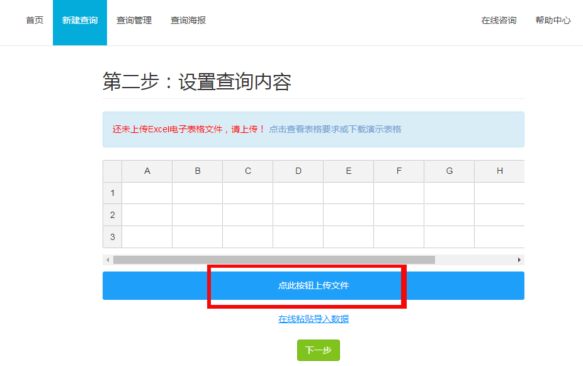Viewport: 583px width, 366px height.
Task: Click the horizontal scrollbar right arrow
Action: [x=519, y=260]
